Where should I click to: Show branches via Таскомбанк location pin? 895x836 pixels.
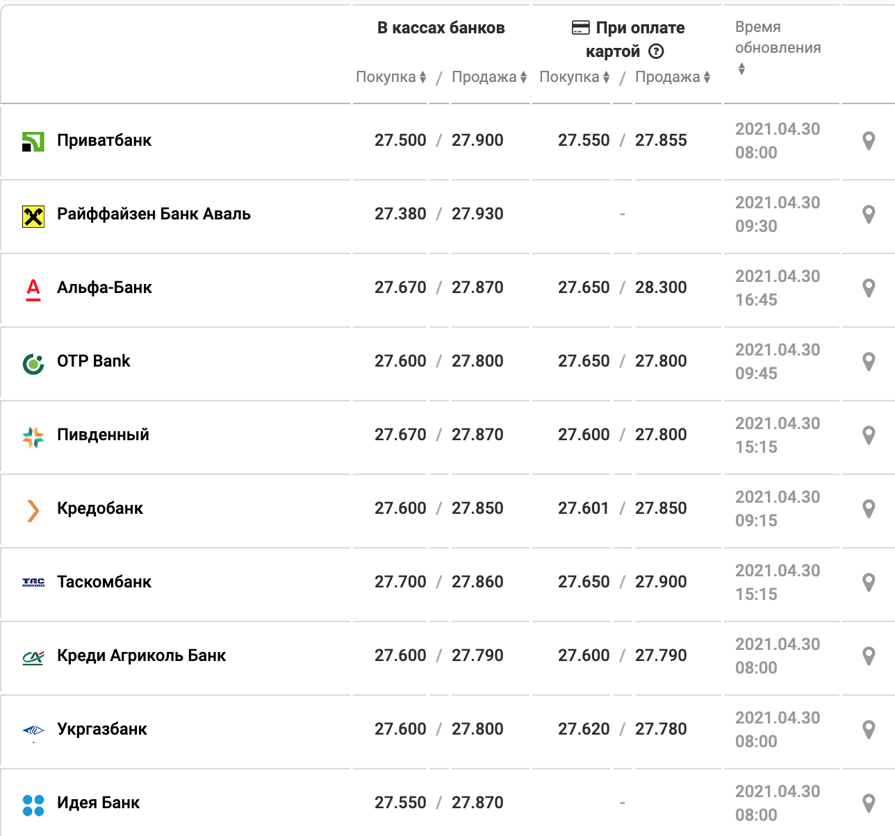pyautogui.click(x=868, y=583)
